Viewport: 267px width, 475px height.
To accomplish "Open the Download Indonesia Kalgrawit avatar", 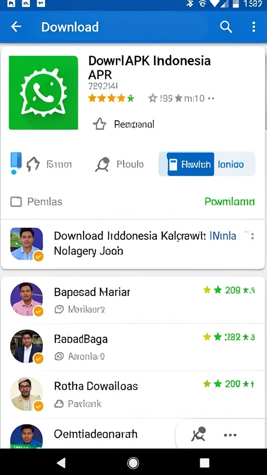I will (x=26, y=244).
